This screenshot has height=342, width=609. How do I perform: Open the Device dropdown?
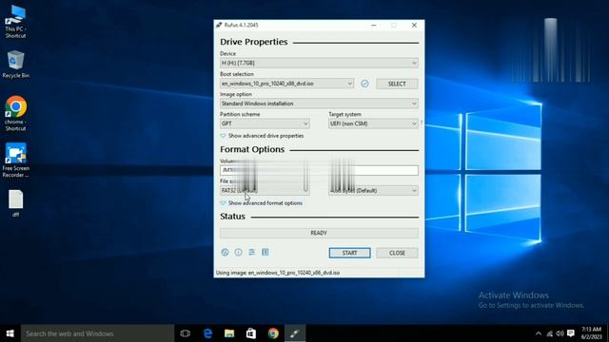pos(319,63)
